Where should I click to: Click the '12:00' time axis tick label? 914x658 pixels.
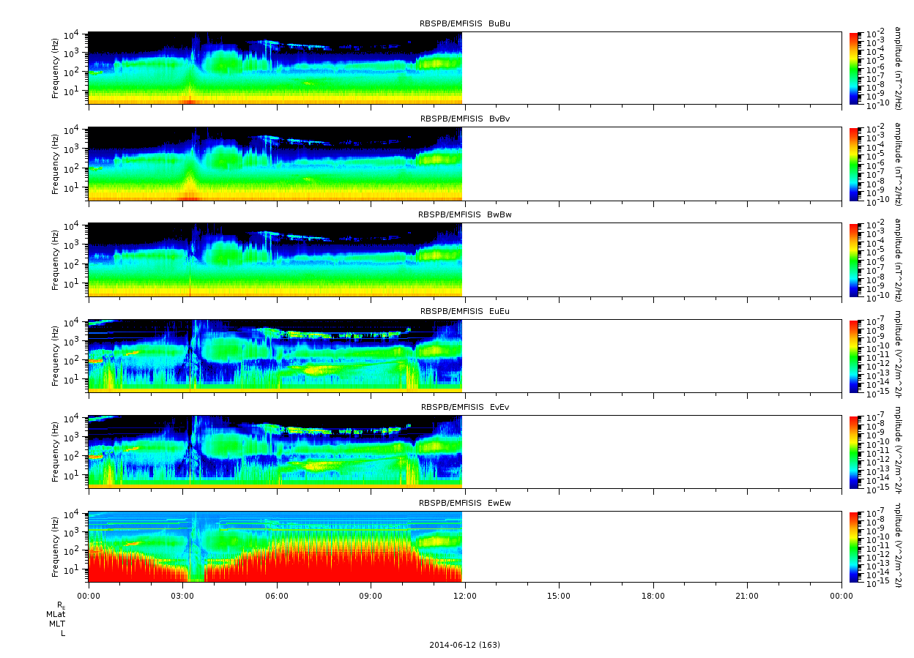tap(465, 596)
